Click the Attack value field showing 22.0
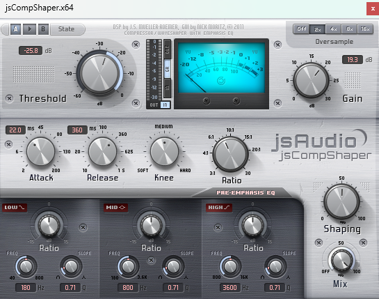The image size is (379, 299). pos(15,130)
